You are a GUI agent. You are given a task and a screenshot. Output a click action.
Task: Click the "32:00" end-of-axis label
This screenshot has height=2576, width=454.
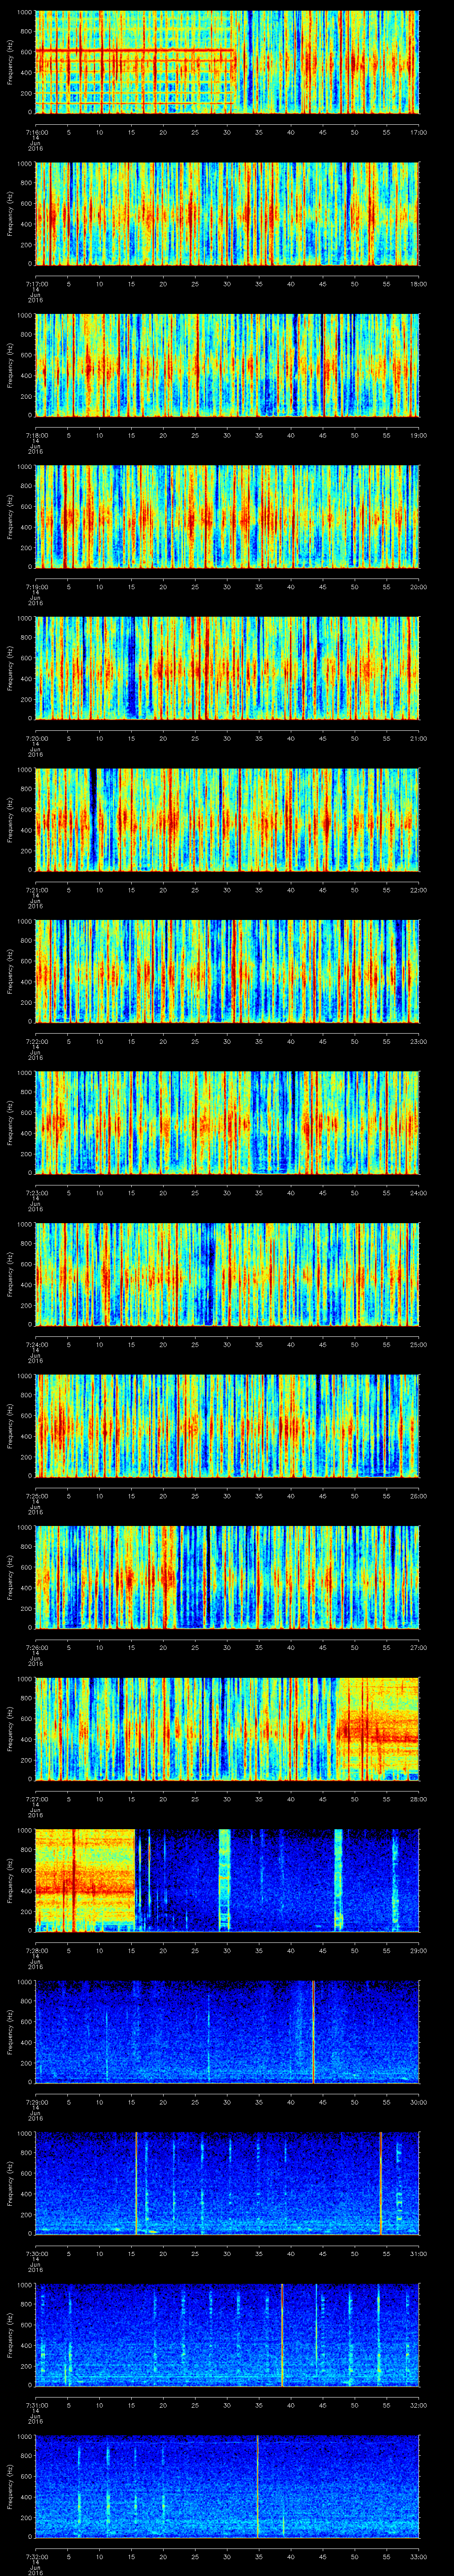(x=418, y=2405)
